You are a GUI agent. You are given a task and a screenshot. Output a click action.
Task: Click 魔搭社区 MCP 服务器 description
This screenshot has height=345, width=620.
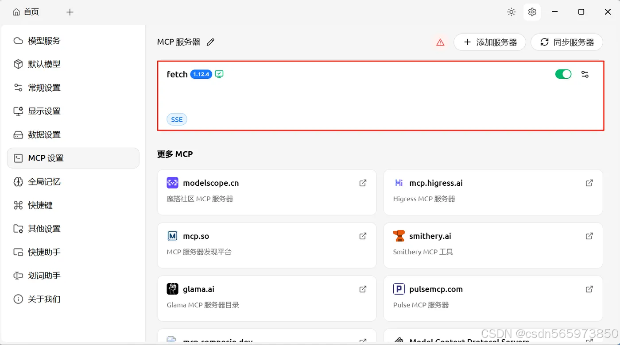[200, 199]
